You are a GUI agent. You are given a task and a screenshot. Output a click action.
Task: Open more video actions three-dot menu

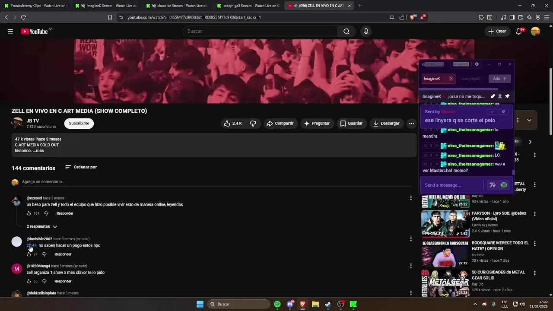[x=411, y=124]
